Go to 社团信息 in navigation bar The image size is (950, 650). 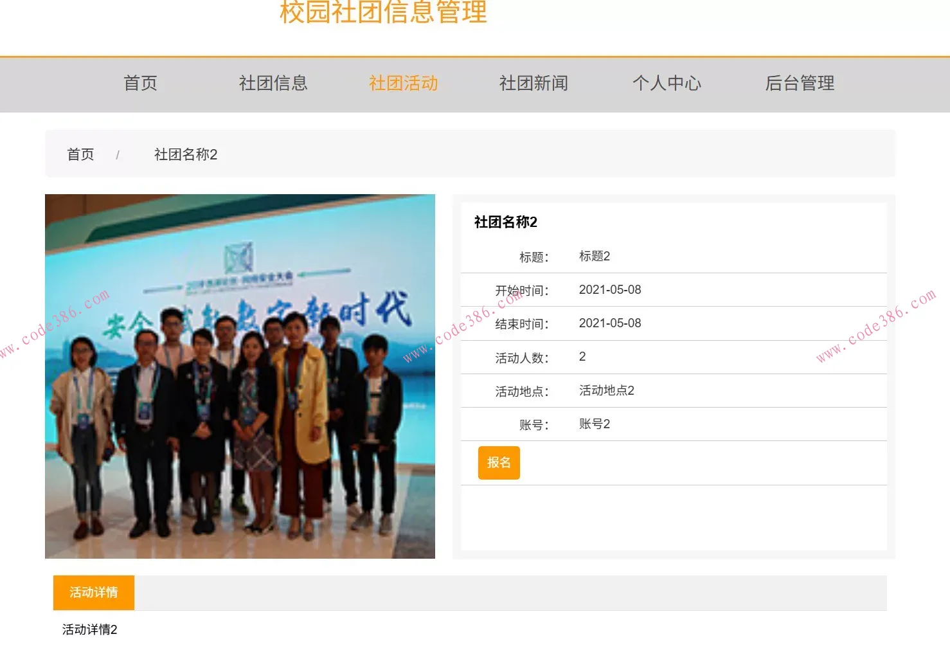pos(273,84)
